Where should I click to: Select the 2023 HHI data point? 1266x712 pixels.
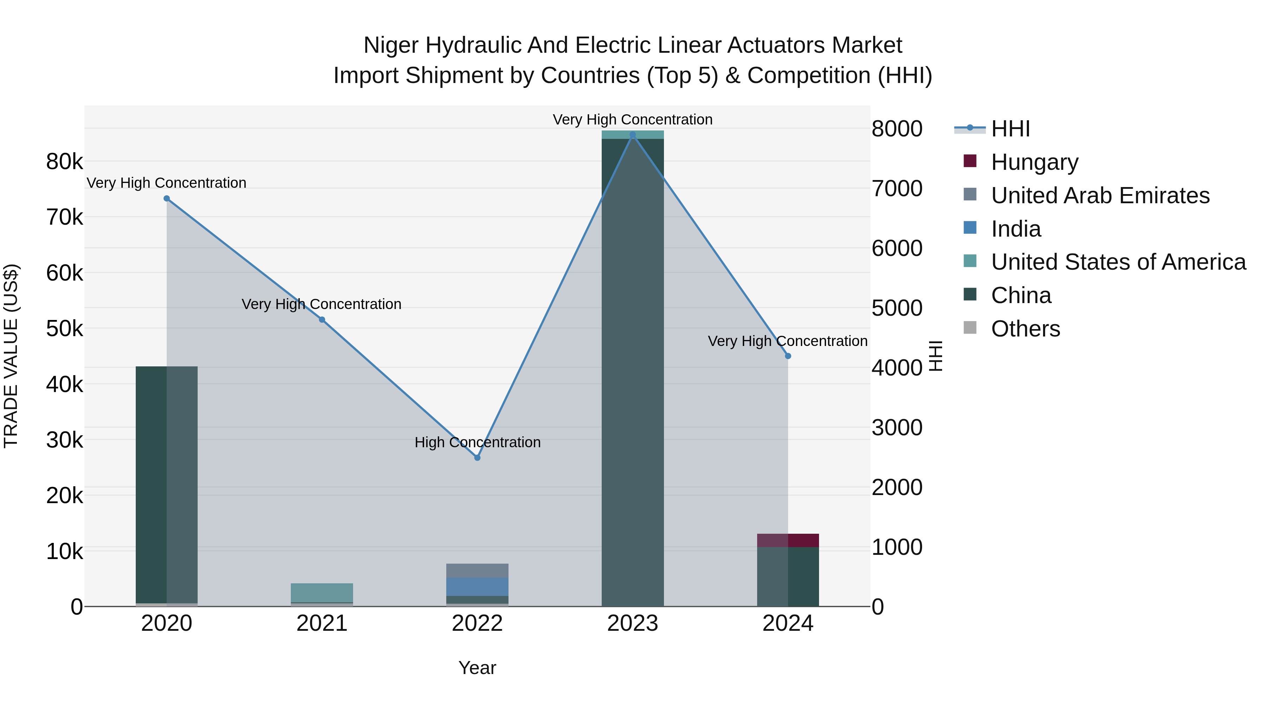633,135
